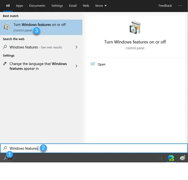Click the Open window icon in the preview pane
Screen dimensions: 188x180
point(93,64)
